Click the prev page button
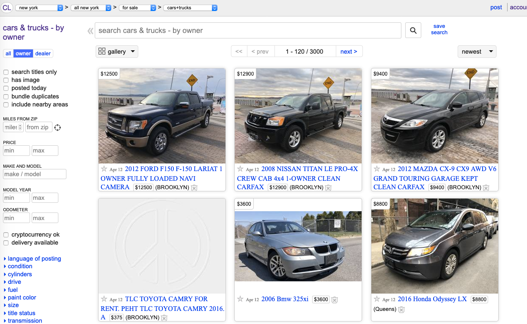This screenshot has height=324, width=527. [260, 52]
